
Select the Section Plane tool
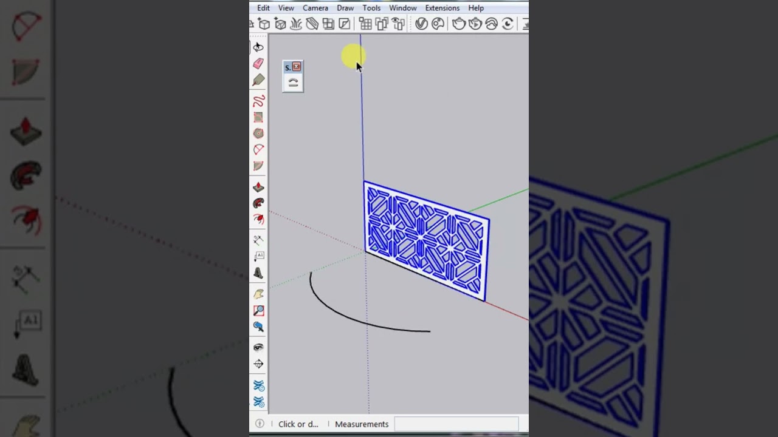258,364
